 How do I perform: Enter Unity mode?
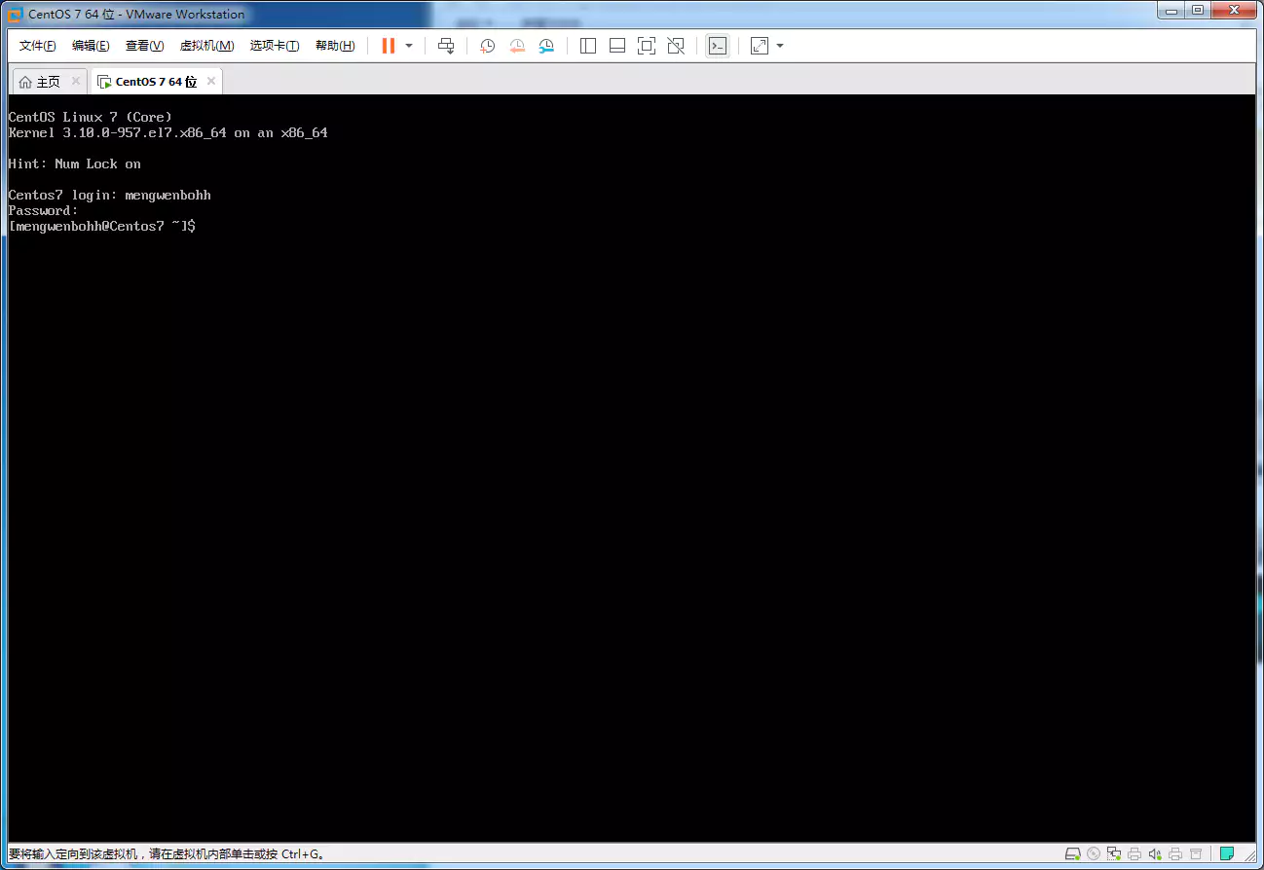(675, 45)
